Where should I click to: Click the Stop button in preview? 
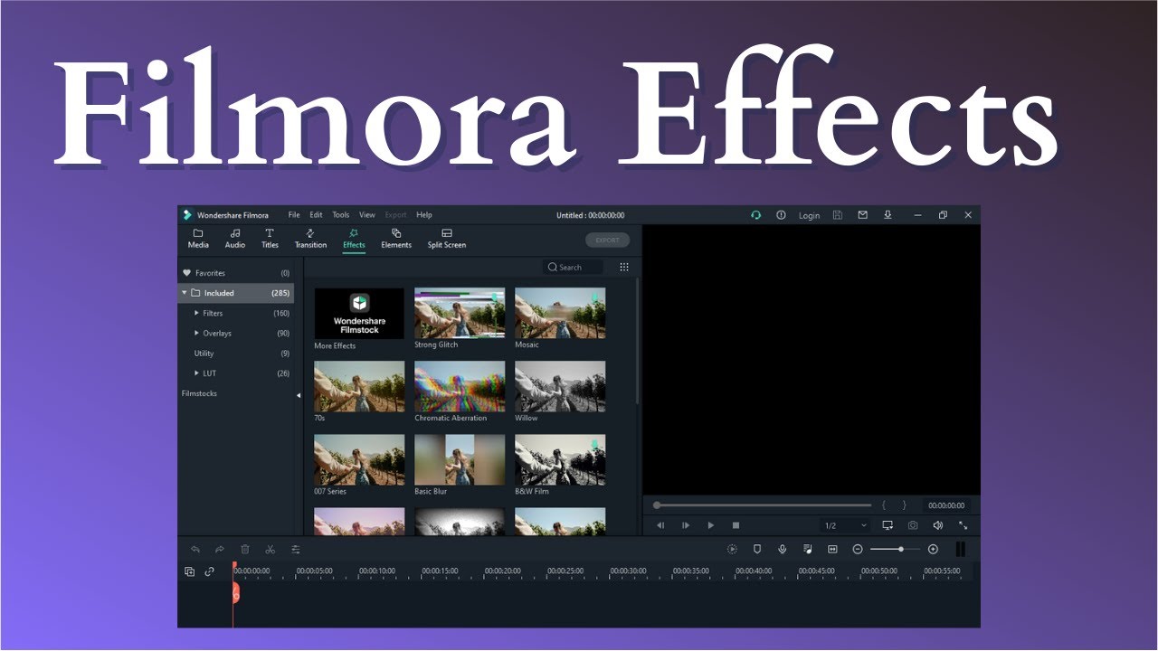[736, 525]
